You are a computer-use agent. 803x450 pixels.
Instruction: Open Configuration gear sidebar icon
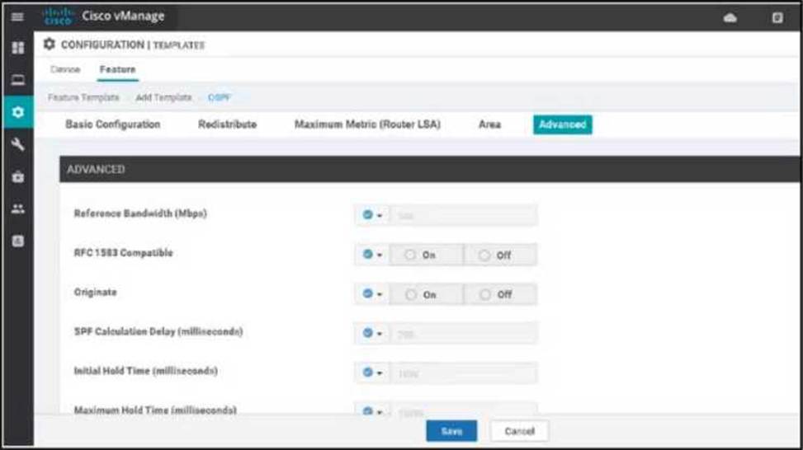click(18, 112)
